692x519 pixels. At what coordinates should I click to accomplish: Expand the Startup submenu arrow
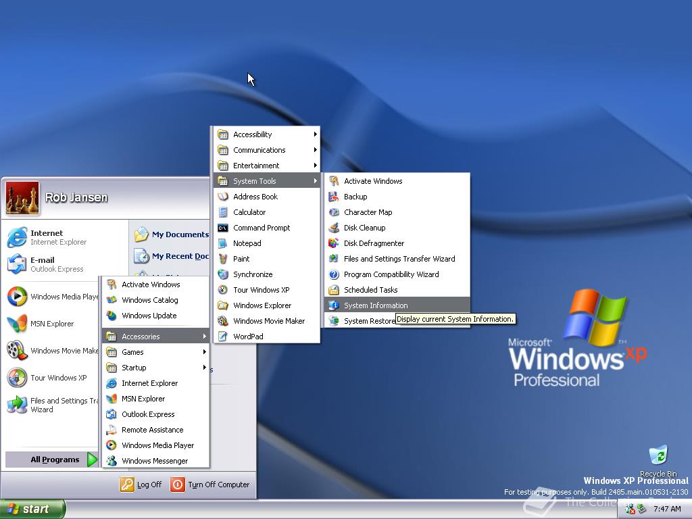pyautogui.click(x=204, y=367)
